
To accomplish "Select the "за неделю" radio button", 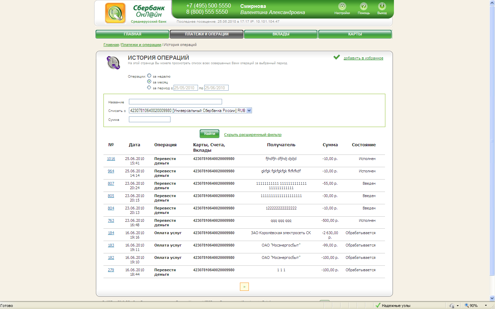I will (x=149, y=76).
